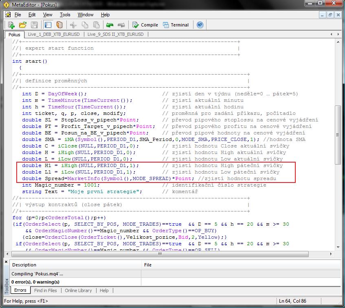Viewport: 345px width, 308px height.
Task: Place cursor on the "int start()" line
Action: pos(30,61)
